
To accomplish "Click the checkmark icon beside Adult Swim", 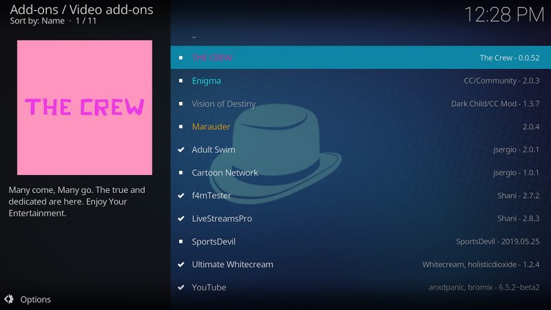I will click(180, 149).
